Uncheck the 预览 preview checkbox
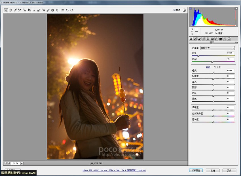 174,10
